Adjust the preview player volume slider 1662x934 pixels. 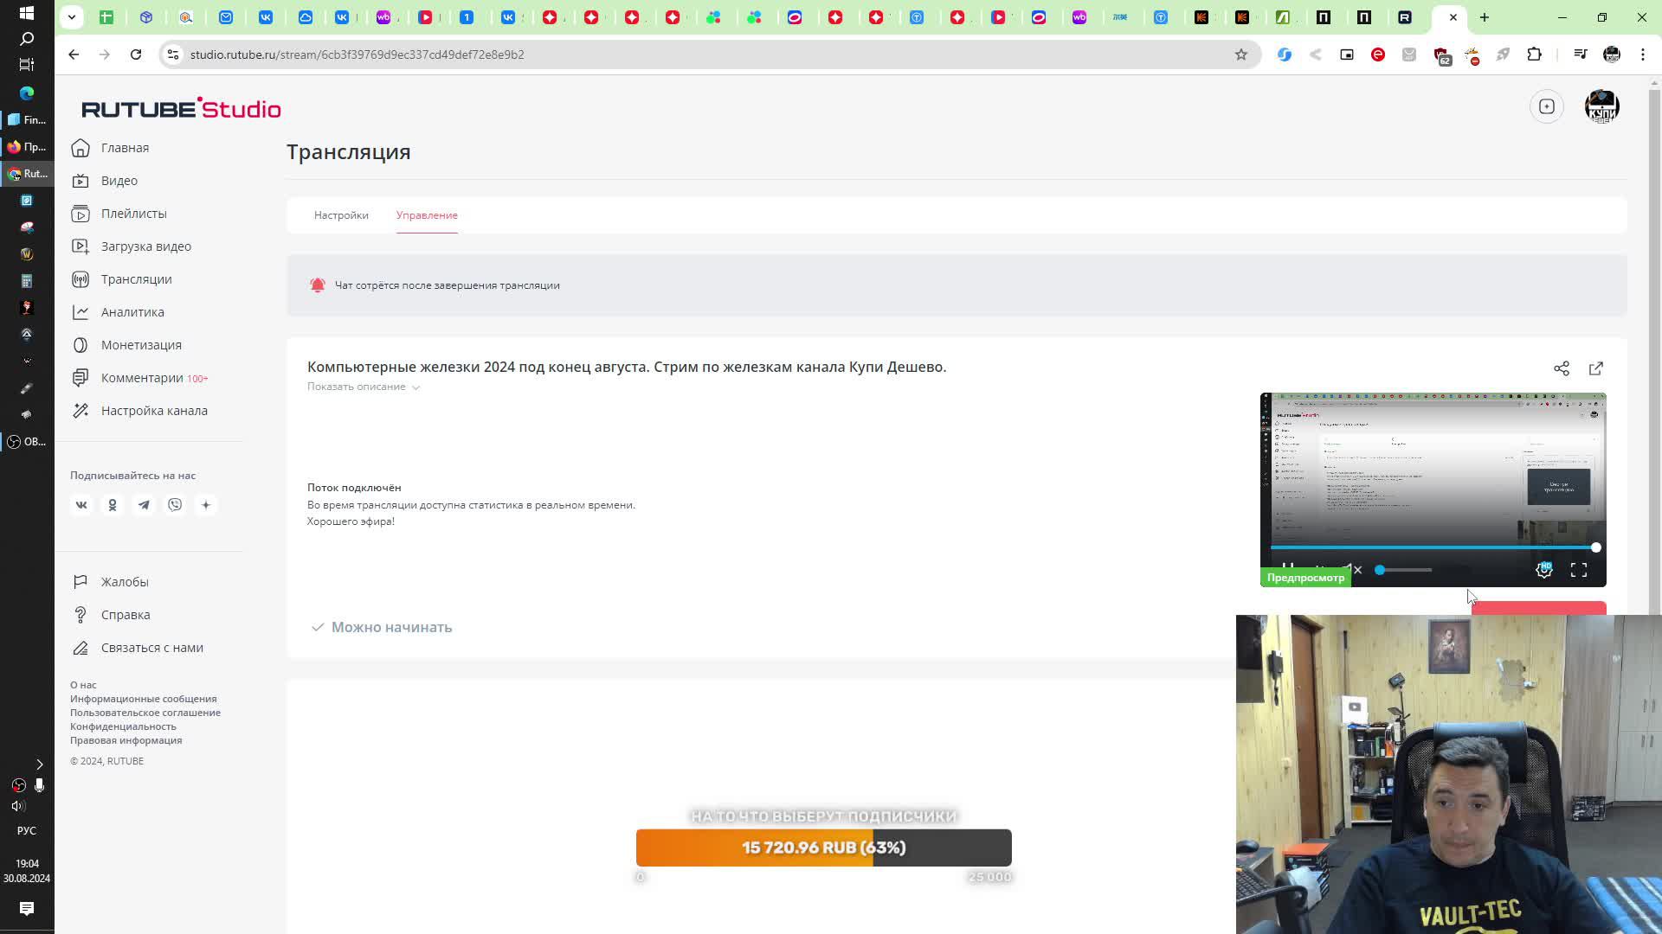[1402, 570]
